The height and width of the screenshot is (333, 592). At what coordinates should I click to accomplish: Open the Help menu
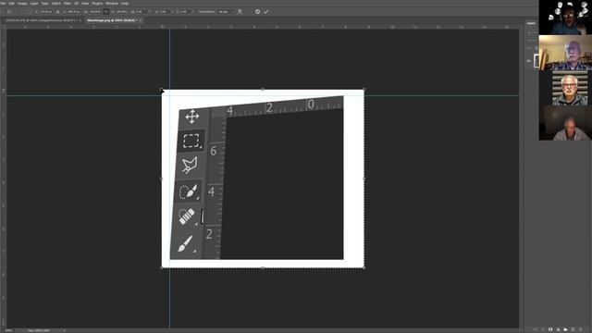click(x=125, y=4)
